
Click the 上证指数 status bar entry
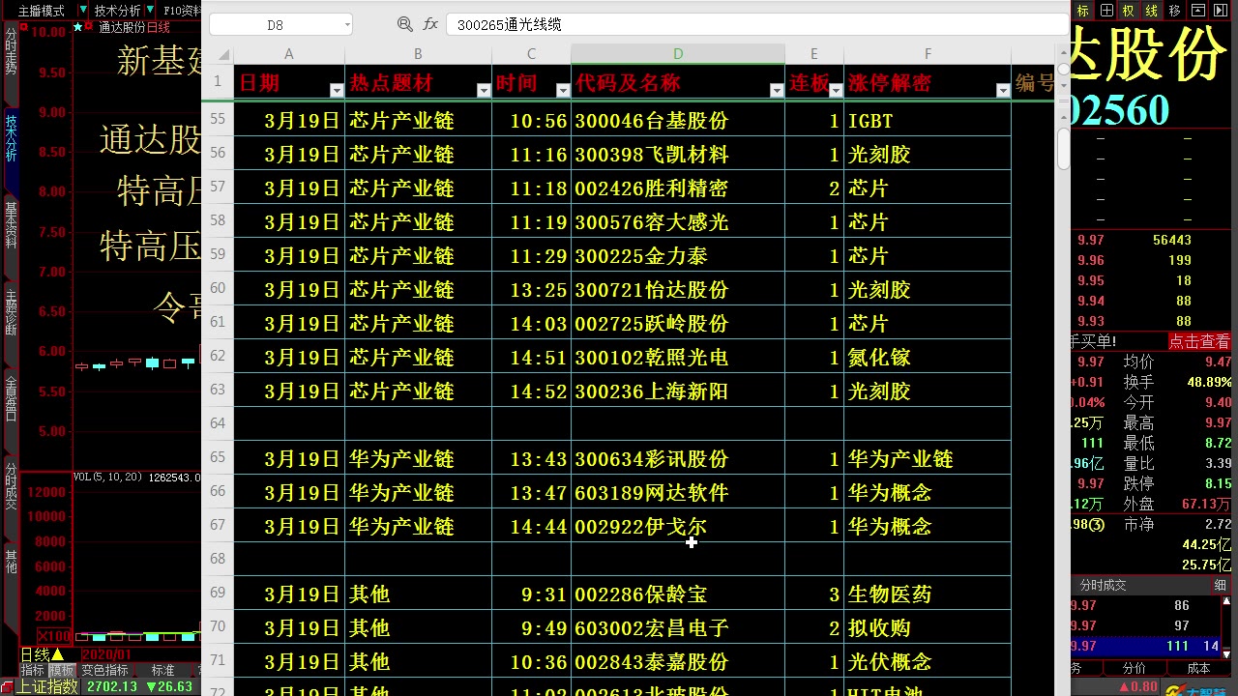coord(49,686)
